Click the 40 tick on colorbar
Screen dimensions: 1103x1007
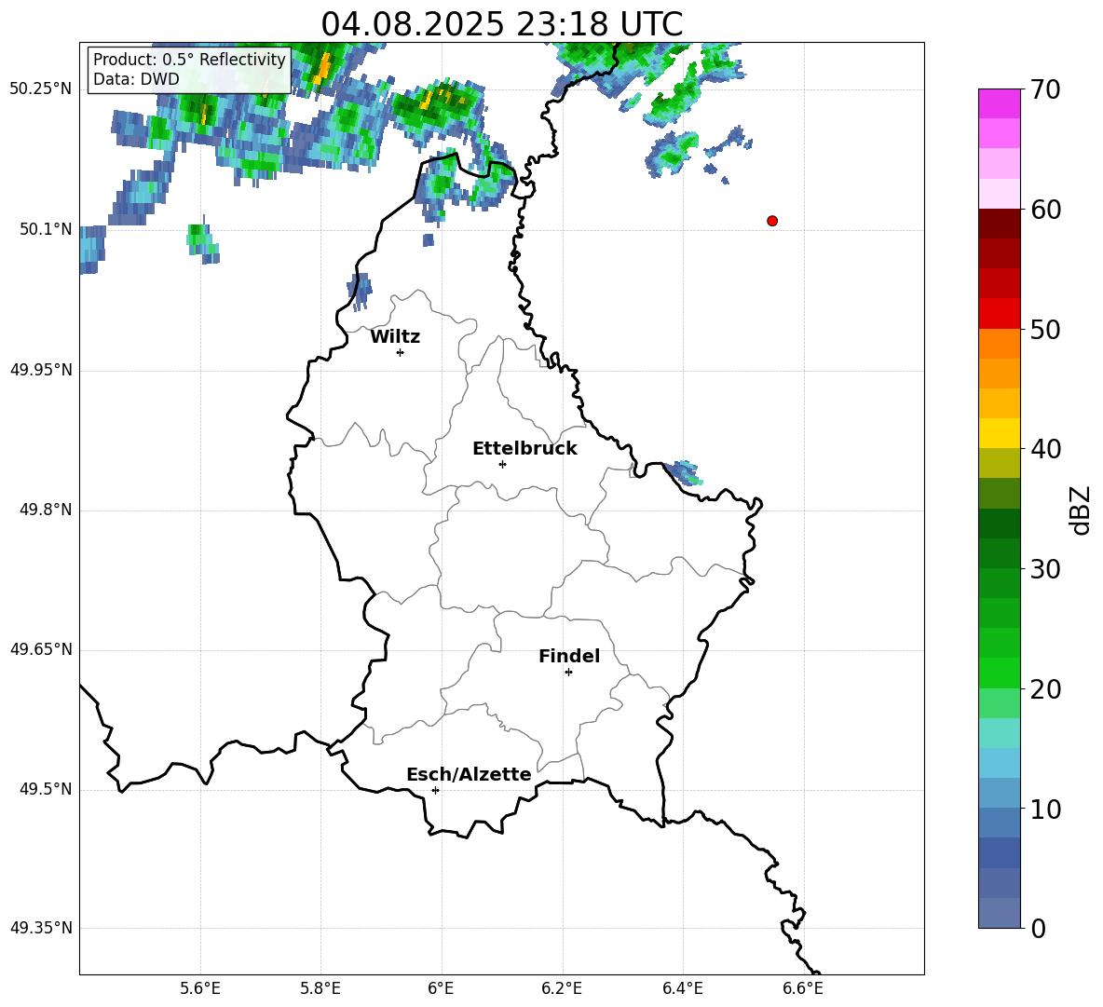point(1044,449)
